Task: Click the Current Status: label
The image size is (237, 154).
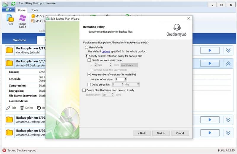Action: point(18,101)
